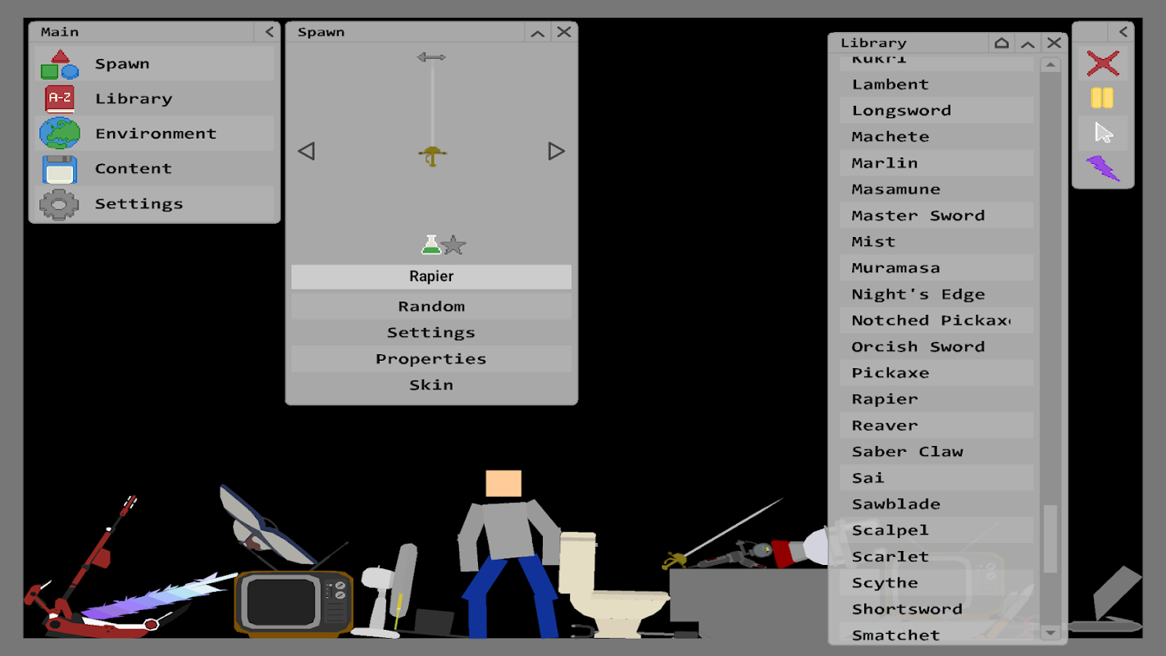Toggle the gray favorite star icon
This screenshot has height=656, width=1166.
(x=453, y=244)
